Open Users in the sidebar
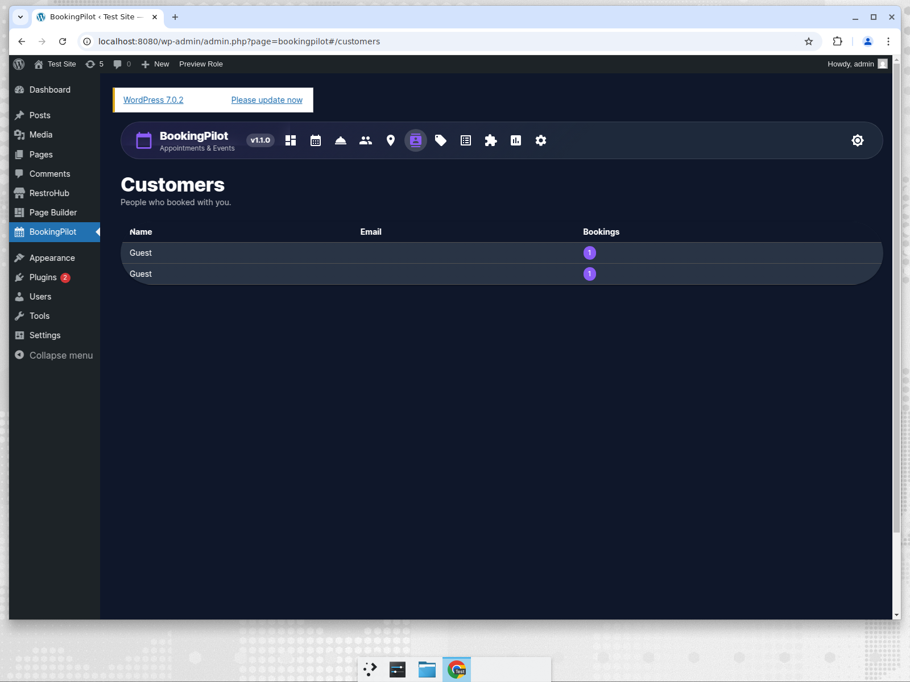Viewport: 910px width, 682px height. pos(55,297)
